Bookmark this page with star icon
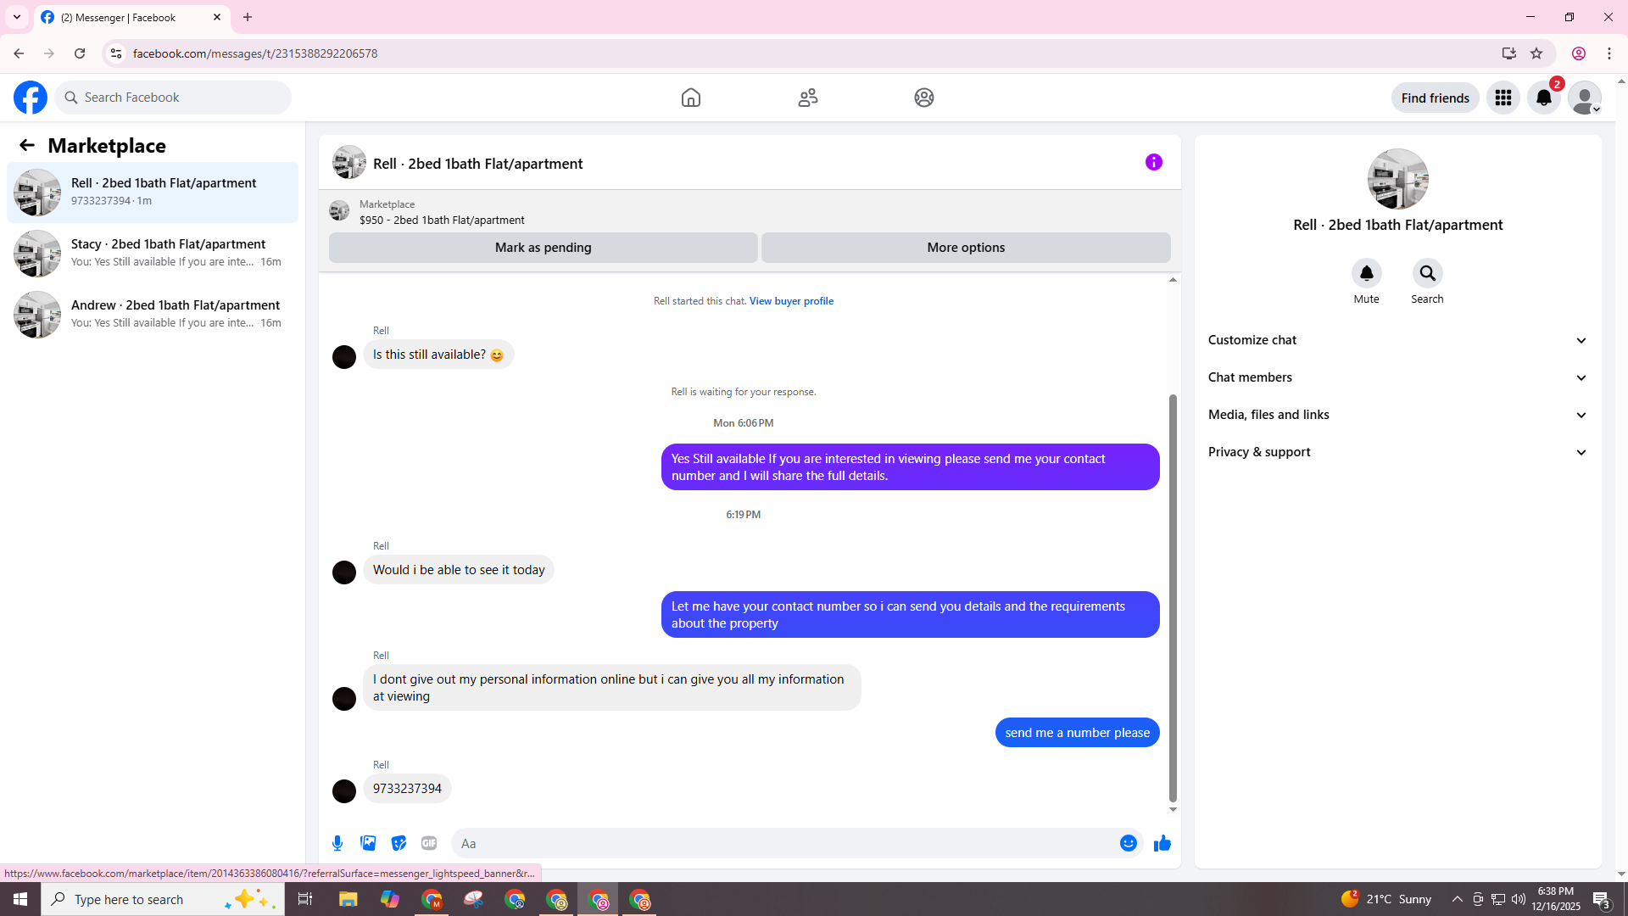This screenshot has height=916, width=1628. 1536,53
